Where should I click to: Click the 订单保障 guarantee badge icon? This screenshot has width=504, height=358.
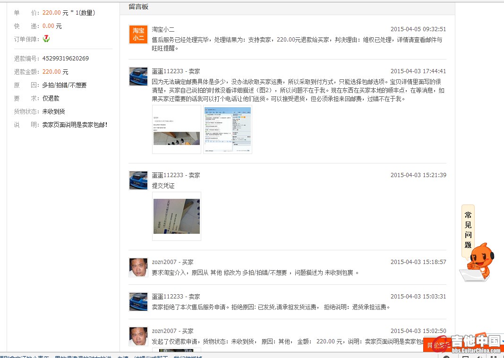click(x=46, y=39)
